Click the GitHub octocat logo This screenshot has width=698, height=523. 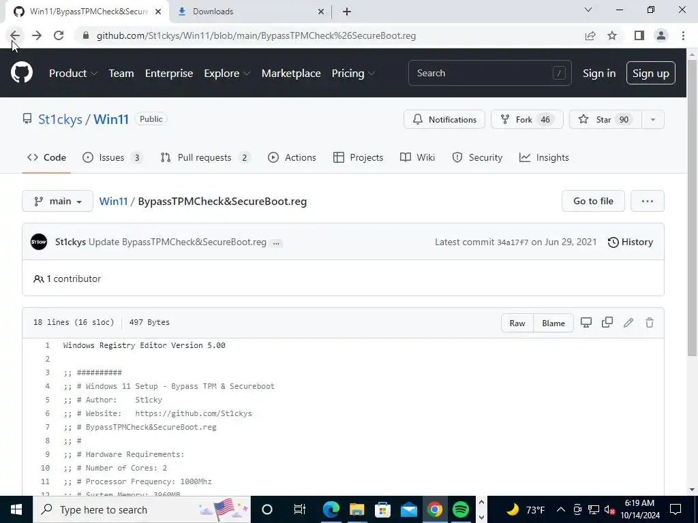[22, 73]
